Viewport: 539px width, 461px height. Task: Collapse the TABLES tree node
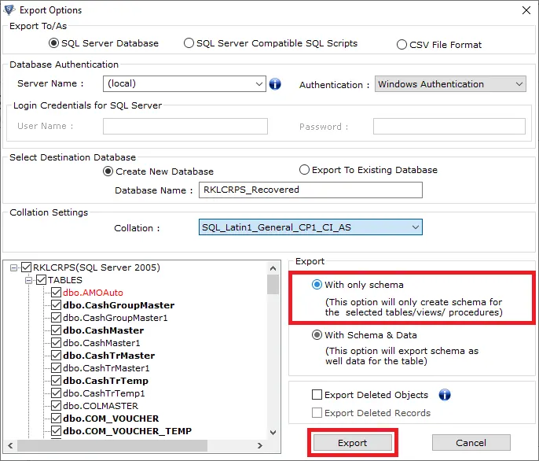[29, 280]
